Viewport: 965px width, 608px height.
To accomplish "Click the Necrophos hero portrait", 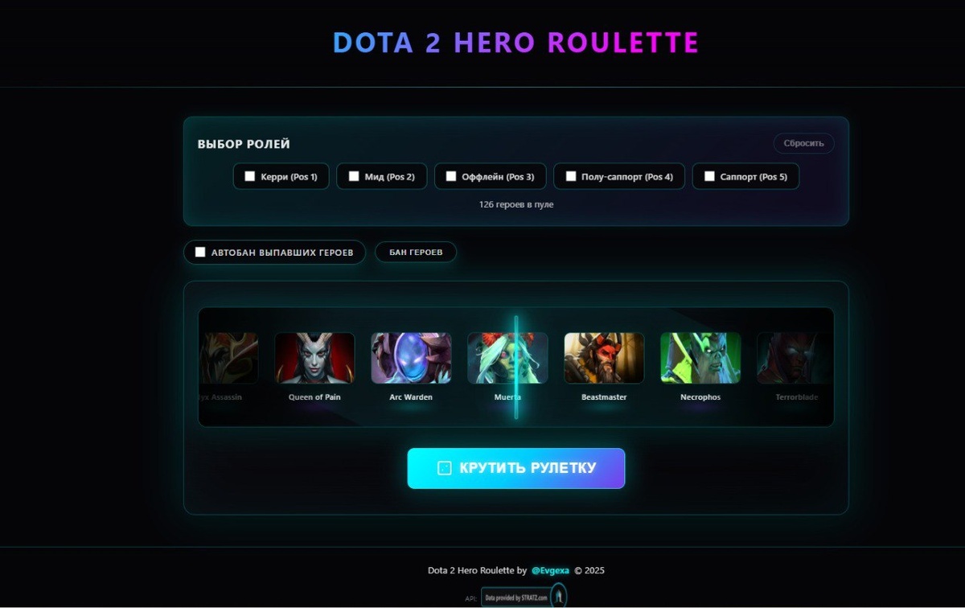I will click(x=700, y=358).
